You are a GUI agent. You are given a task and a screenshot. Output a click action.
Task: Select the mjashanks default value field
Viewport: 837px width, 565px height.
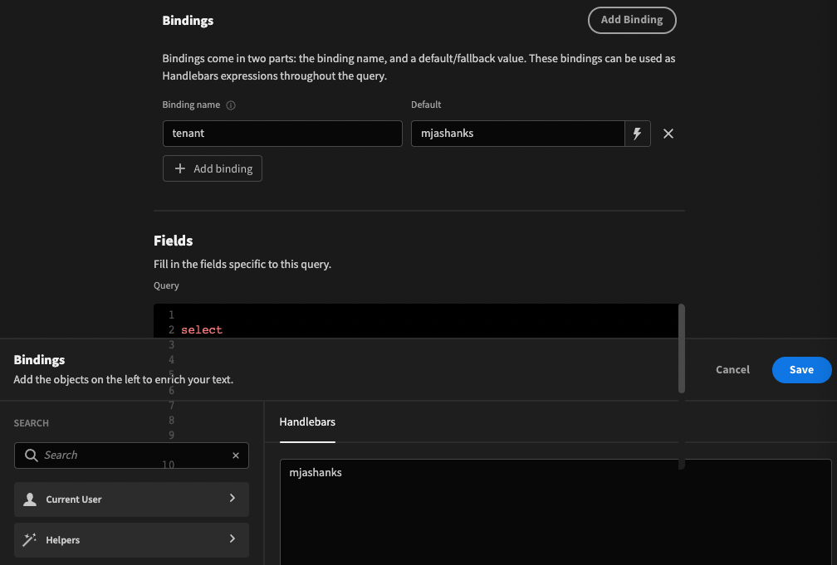(x=519, y=134)
